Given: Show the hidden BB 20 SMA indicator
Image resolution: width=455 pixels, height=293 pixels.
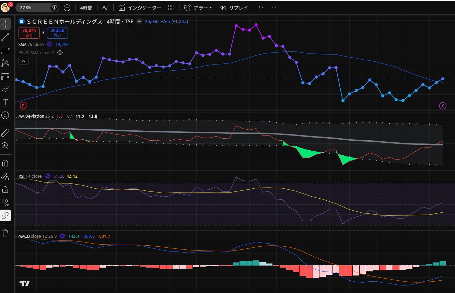Looking at the screenshot, I should point(60,53).
